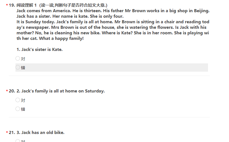
Task: Click passage line "Jack comes from America"
Action: 113,11
